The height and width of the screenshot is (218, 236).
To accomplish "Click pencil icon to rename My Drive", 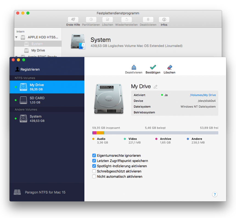I will click(156, 87).
